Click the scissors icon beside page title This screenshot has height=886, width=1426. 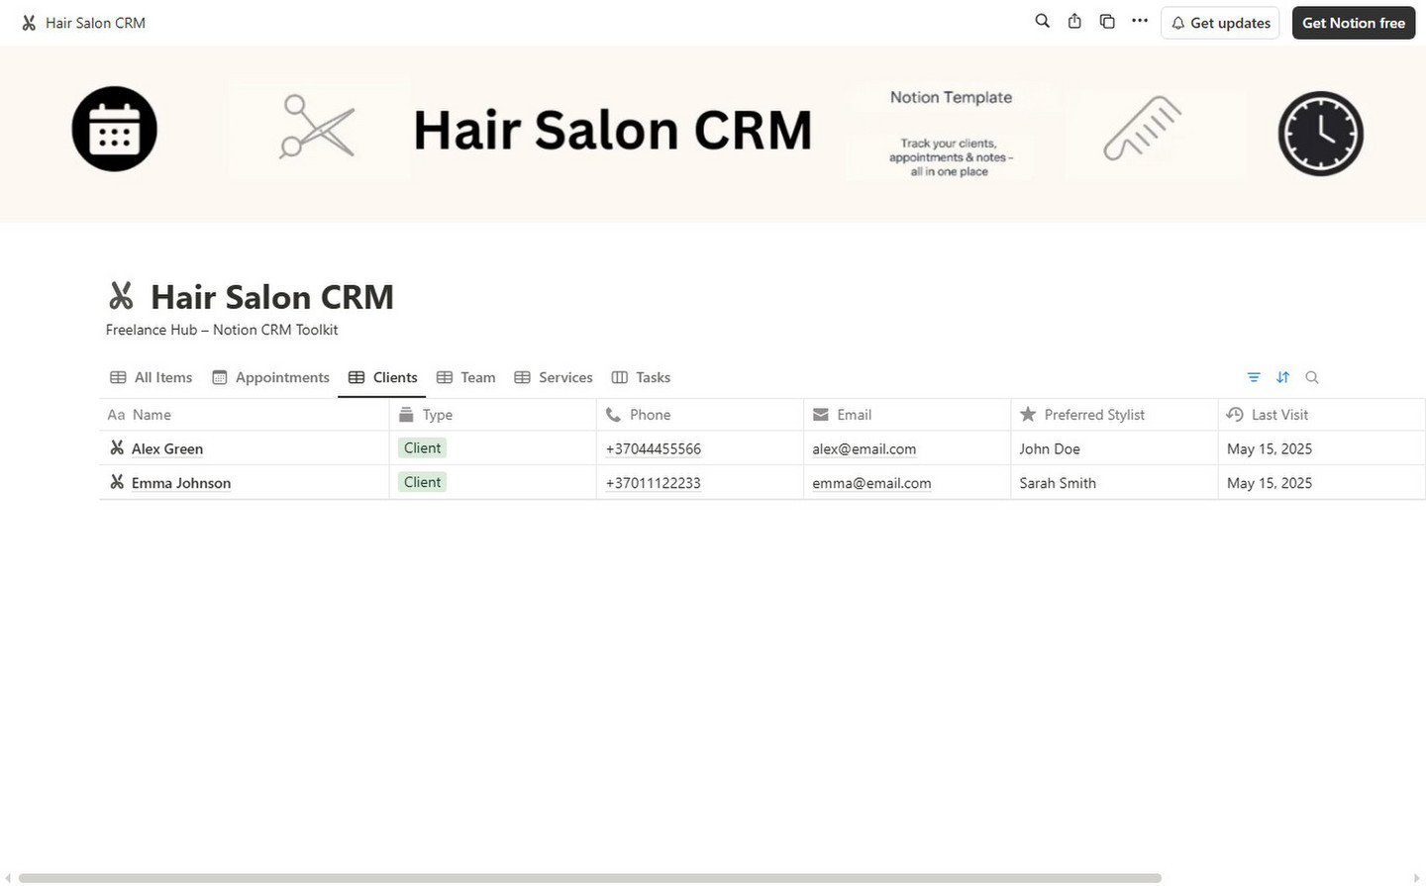tap(121, 296)
